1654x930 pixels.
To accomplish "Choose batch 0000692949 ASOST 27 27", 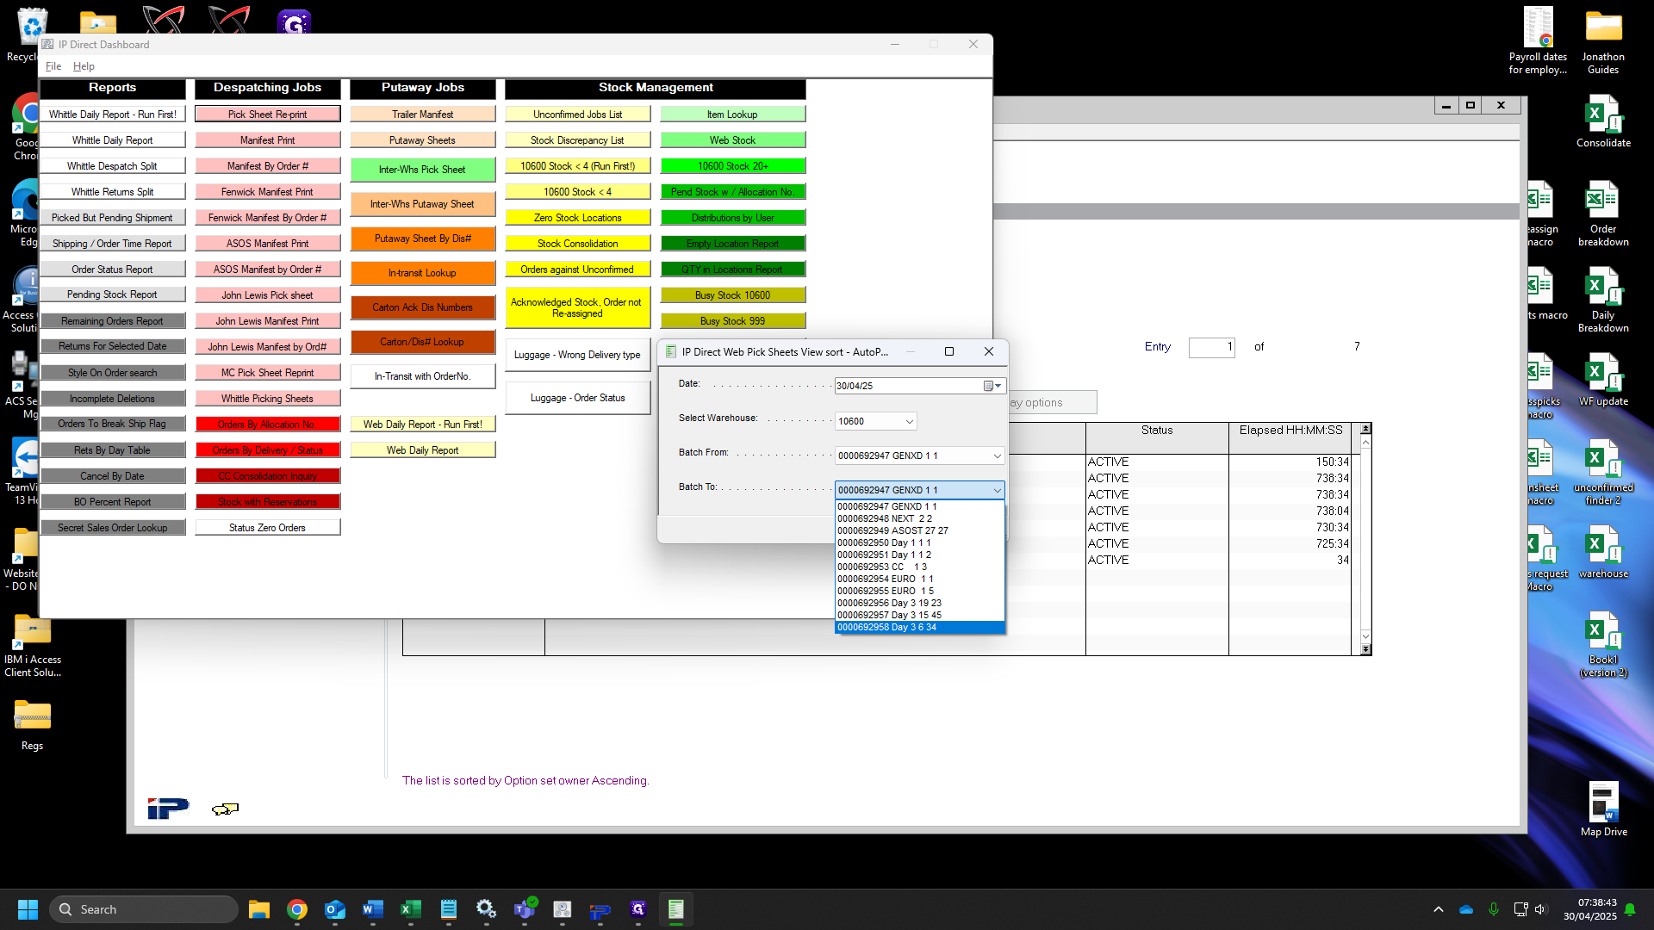I will point(919,530).
